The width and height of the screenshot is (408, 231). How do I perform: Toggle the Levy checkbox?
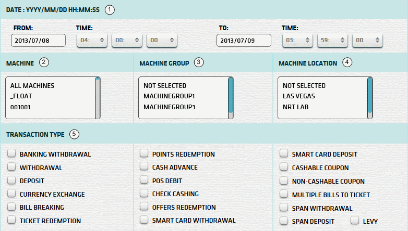coord(355,221)
